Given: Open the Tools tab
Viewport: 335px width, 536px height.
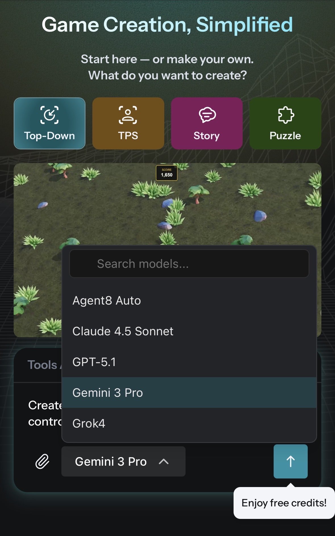Looking at the screenshot, I should tap(42, 365).
